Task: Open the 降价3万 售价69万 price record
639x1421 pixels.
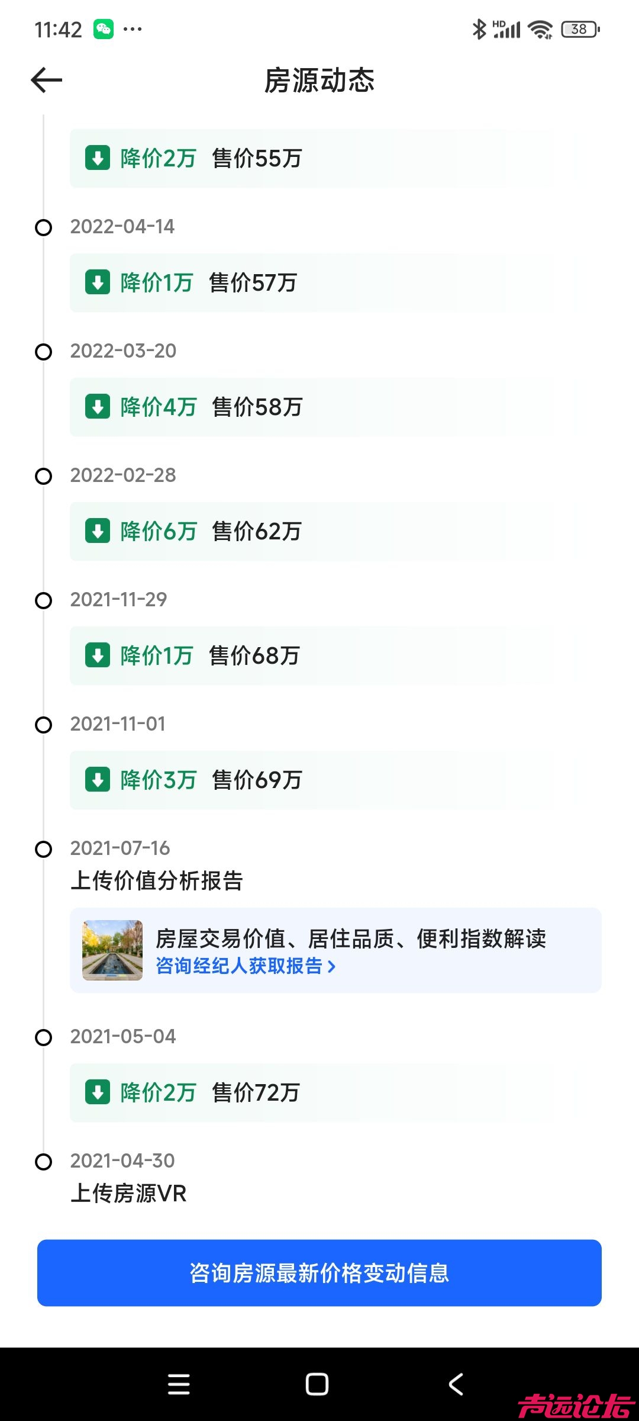Action: (x=312, y=780)
